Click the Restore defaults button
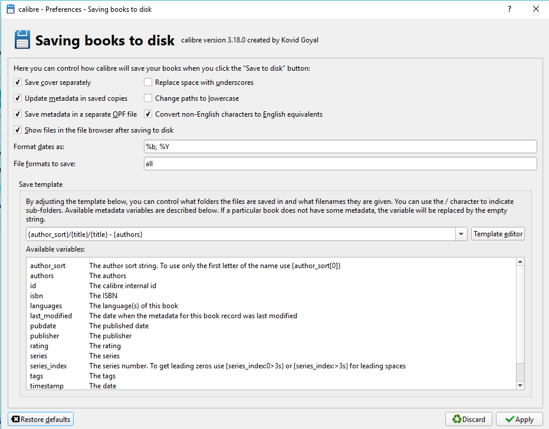Viewport: 549px width, 429px height. click(x=41, y=419)
